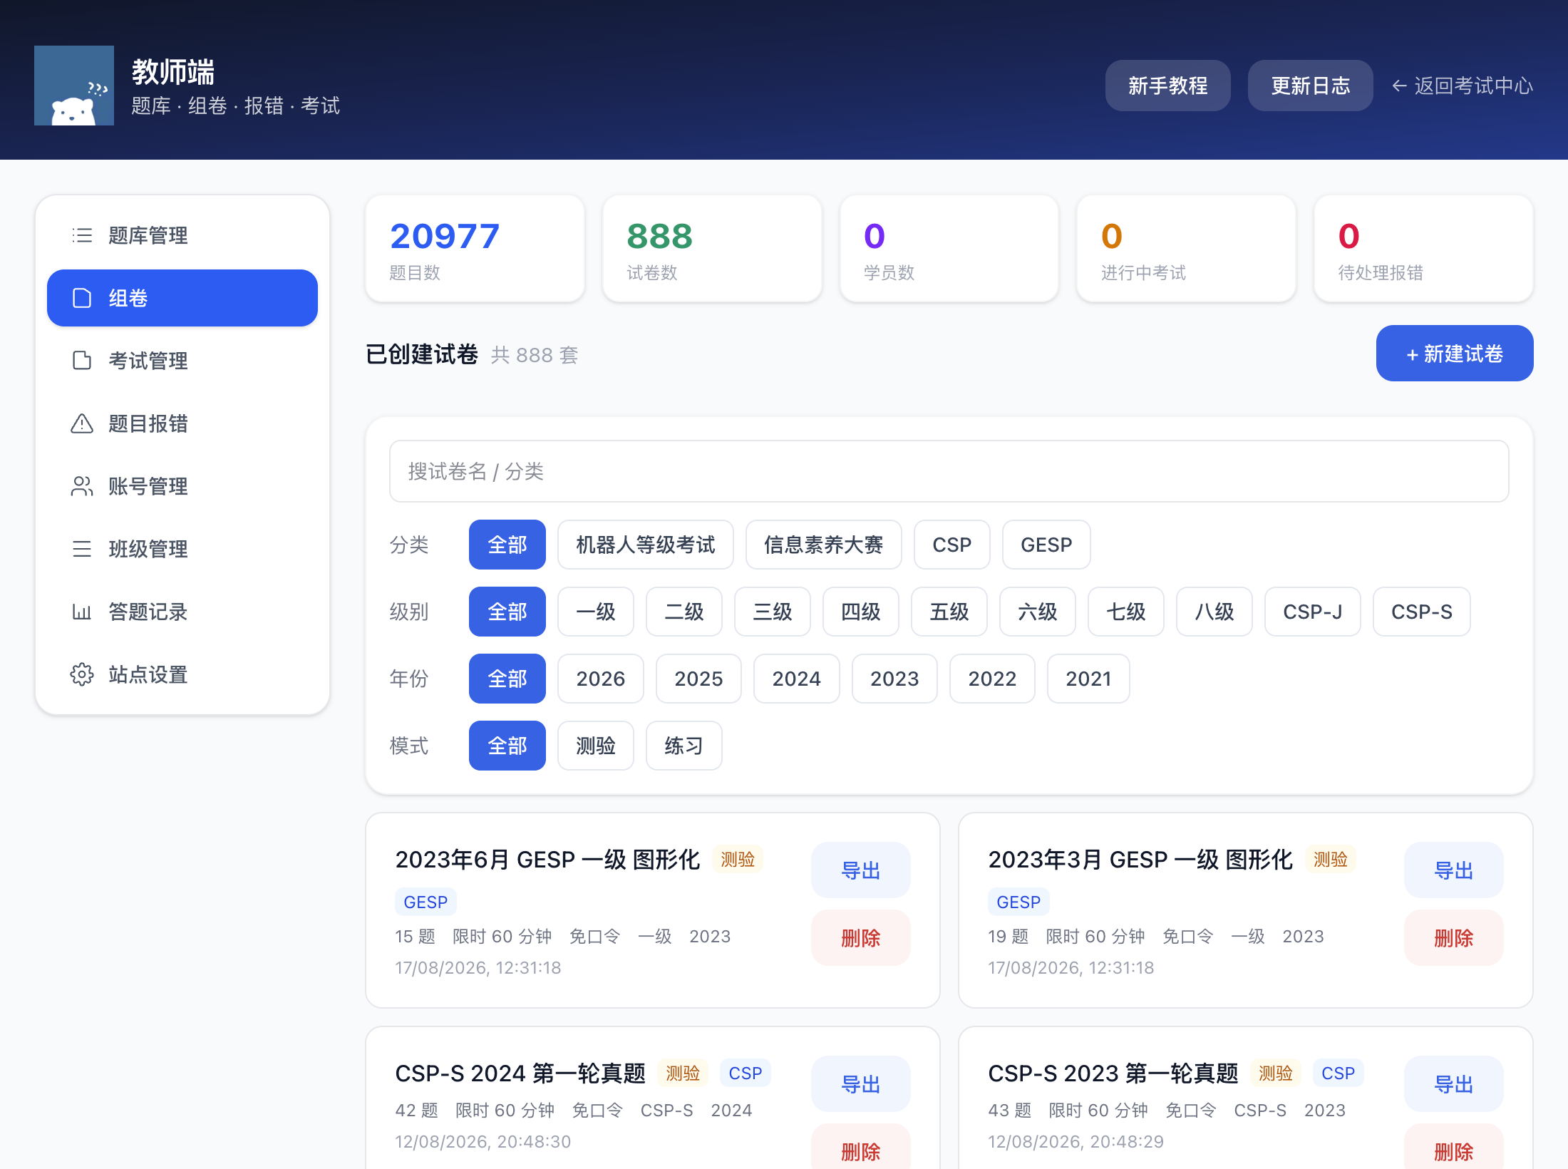Image resolution: width=1568 pixels, height=1169 pixels.
Task: View the 更新日志 changelog
Action: (1310, 86)
